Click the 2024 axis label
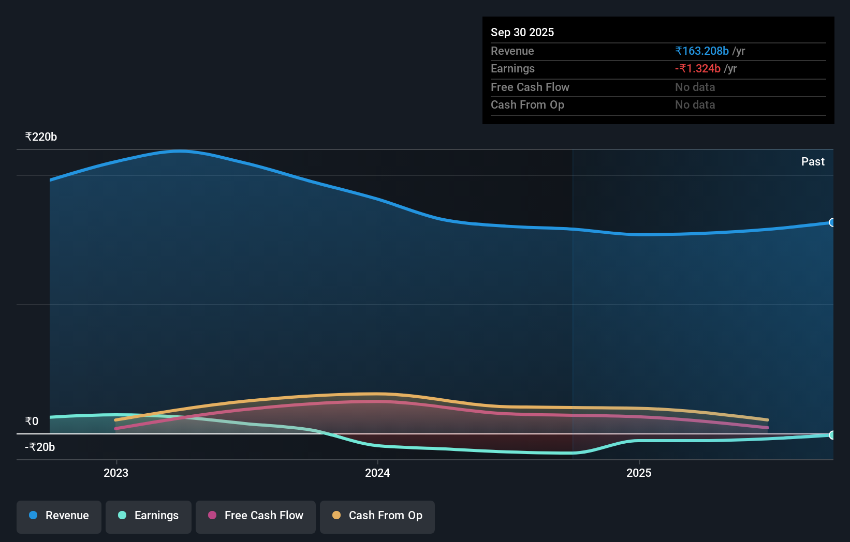 point(377,472)
